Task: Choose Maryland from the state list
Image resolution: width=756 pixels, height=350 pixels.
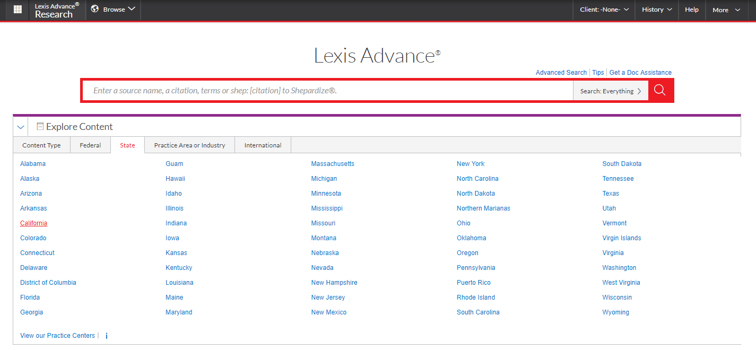Action: tap(179, 312)
